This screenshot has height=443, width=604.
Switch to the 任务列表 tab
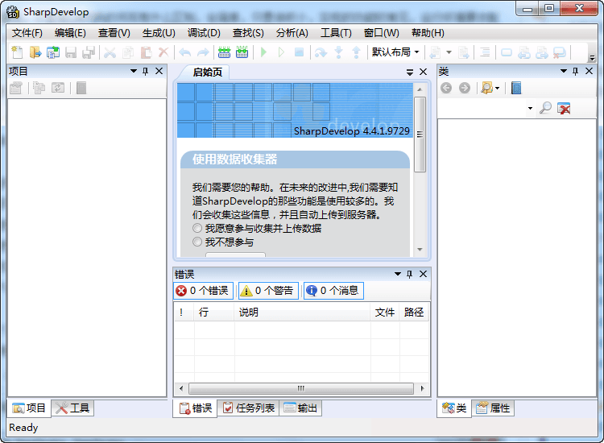(x=248, y=408)
